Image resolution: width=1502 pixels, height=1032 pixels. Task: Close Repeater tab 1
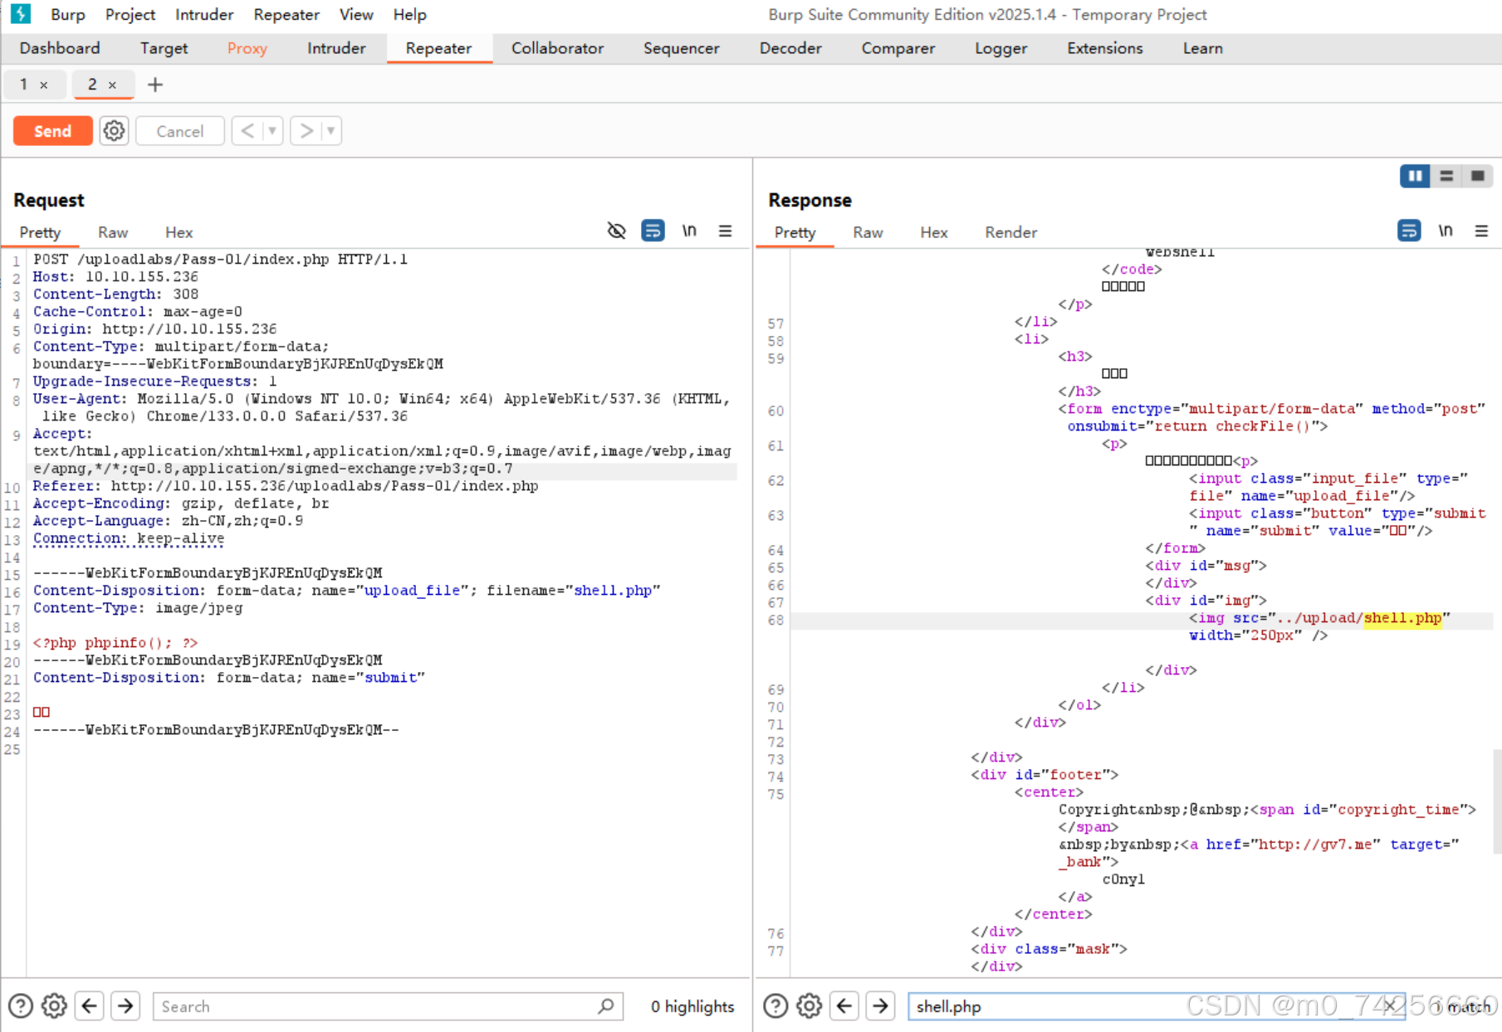(44, 85)
